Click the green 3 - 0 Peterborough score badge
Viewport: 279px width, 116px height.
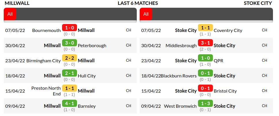click(69, 43)
